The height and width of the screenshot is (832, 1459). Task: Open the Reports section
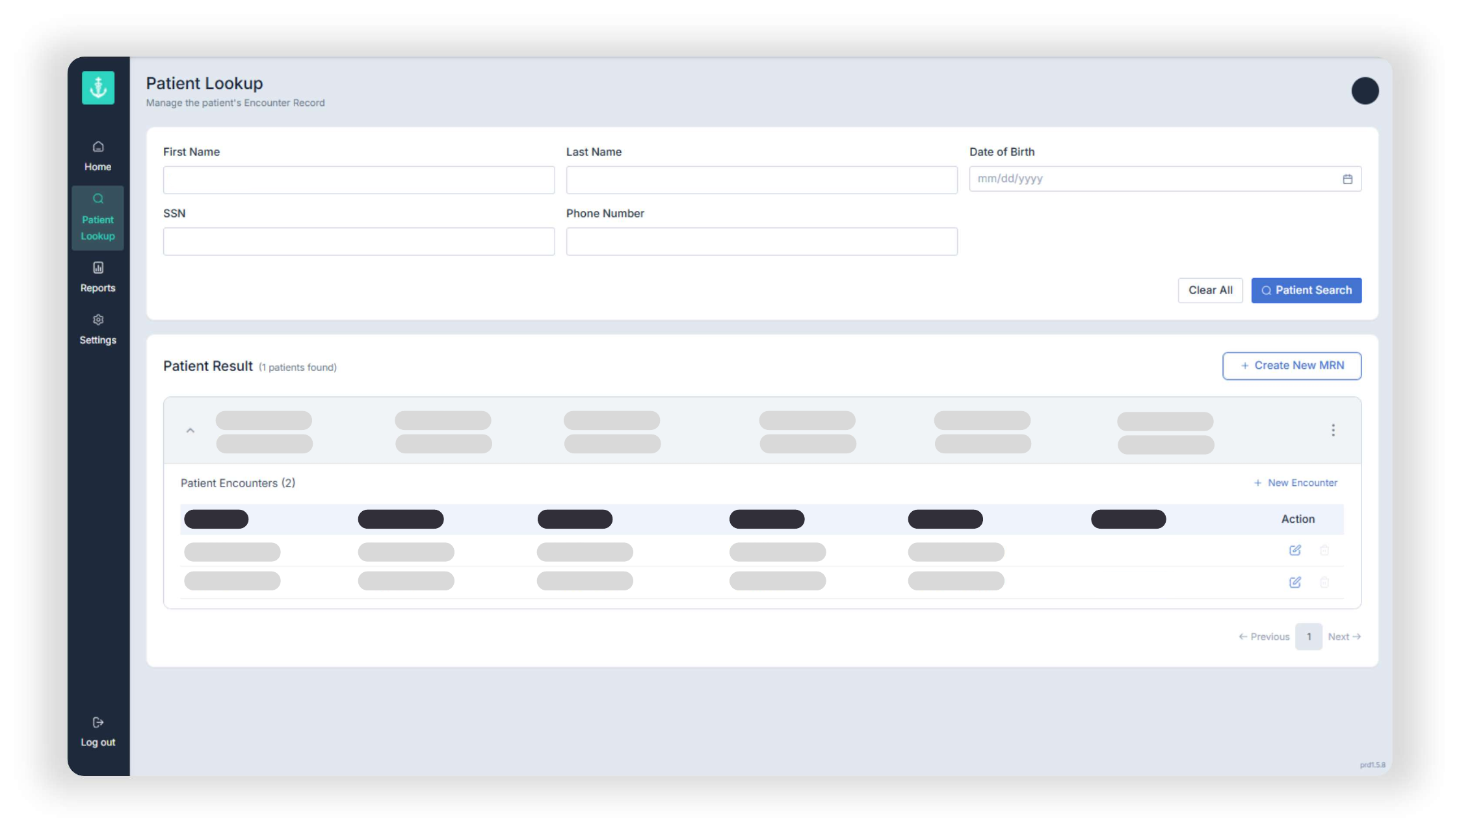(x=98, y=277)
